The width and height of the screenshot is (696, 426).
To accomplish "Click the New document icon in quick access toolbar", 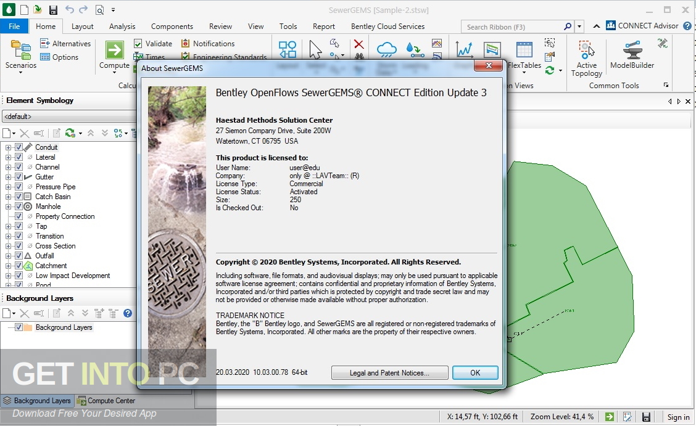I will coord(24,10).
